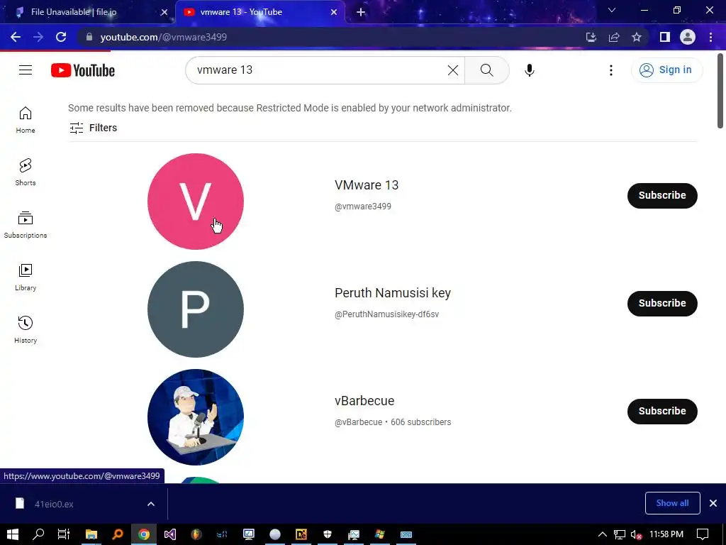Image resolution: width=726 pixels, height=545 pixels.
Task: Open the tab search chevron
Action: [612, 10]
